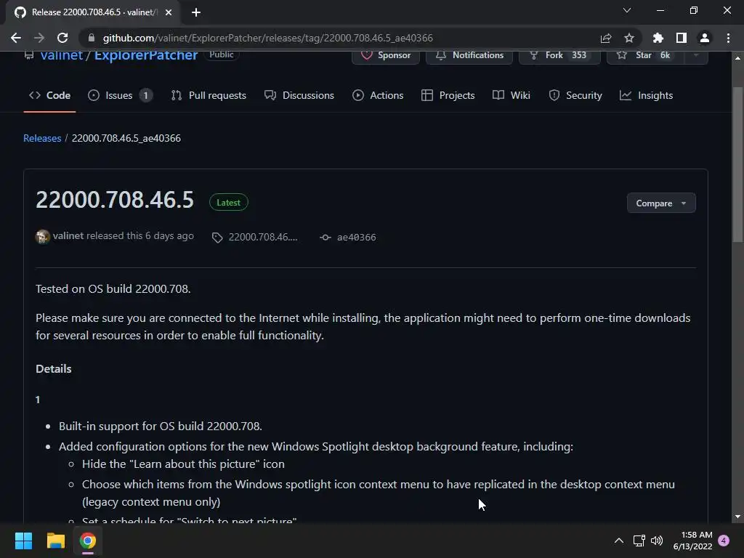The width and height of the screenshot is (744, 558).
Task: Click the browser forward arrow
Action: click(x=39, y=38)
